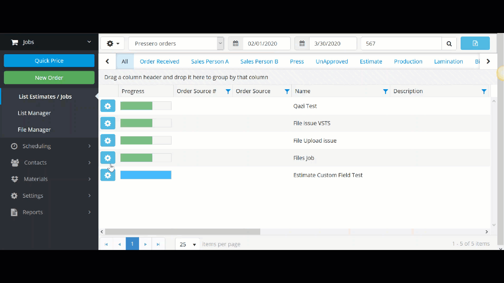The image size is (504, 283).
Task: Click progress bar of Files Job
Action: 146,158
